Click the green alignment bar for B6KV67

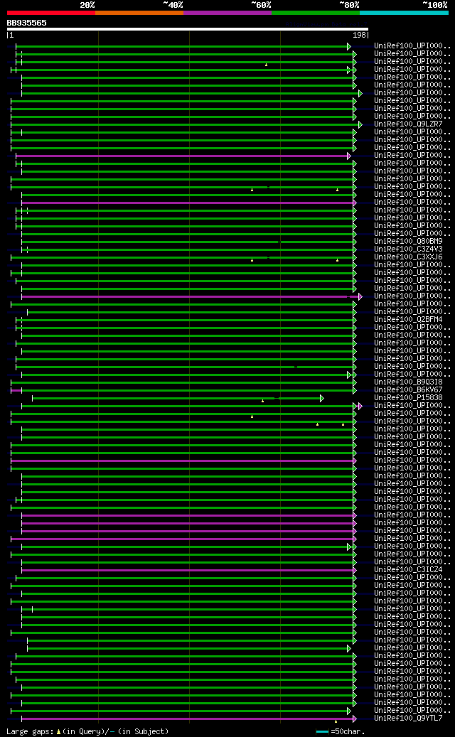pos(187,390)
